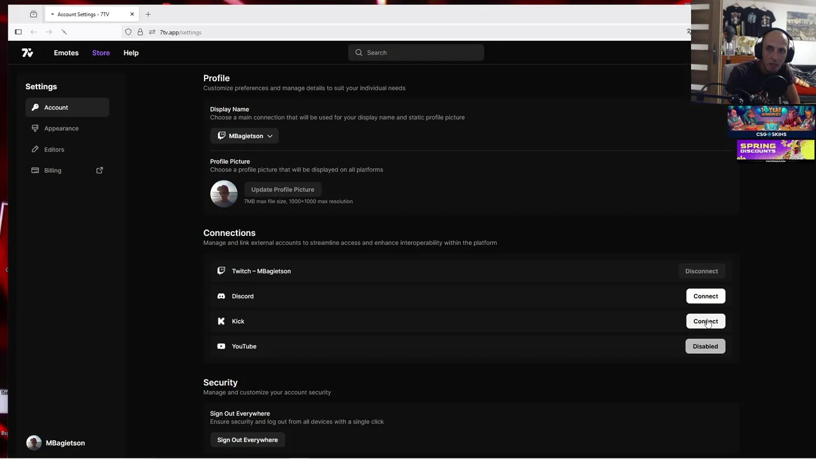Click the MBagietson avatar in sidebar footer
Screen dimensions: 816x459
pos(34,443)
